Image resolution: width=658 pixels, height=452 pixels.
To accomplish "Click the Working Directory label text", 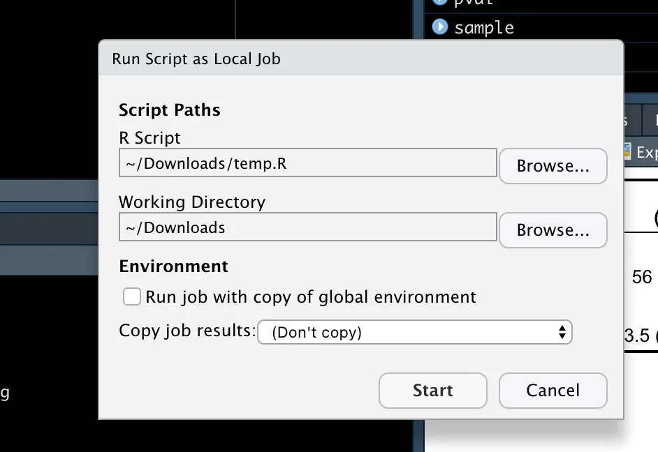I will click(192, 202).
